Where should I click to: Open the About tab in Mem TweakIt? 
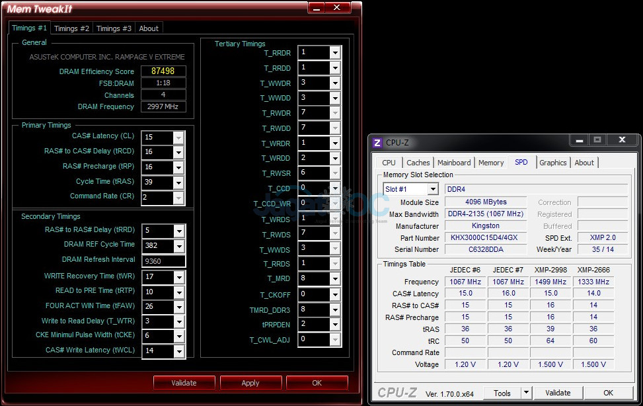pos(149,28)
